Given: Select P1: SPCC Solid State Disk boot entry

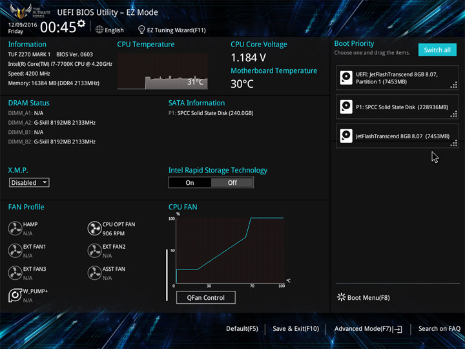Looking at the screenshot, I should point(397,107).
